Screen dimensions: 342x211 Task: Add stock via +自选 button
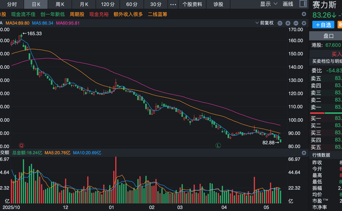tap(323, 25)
